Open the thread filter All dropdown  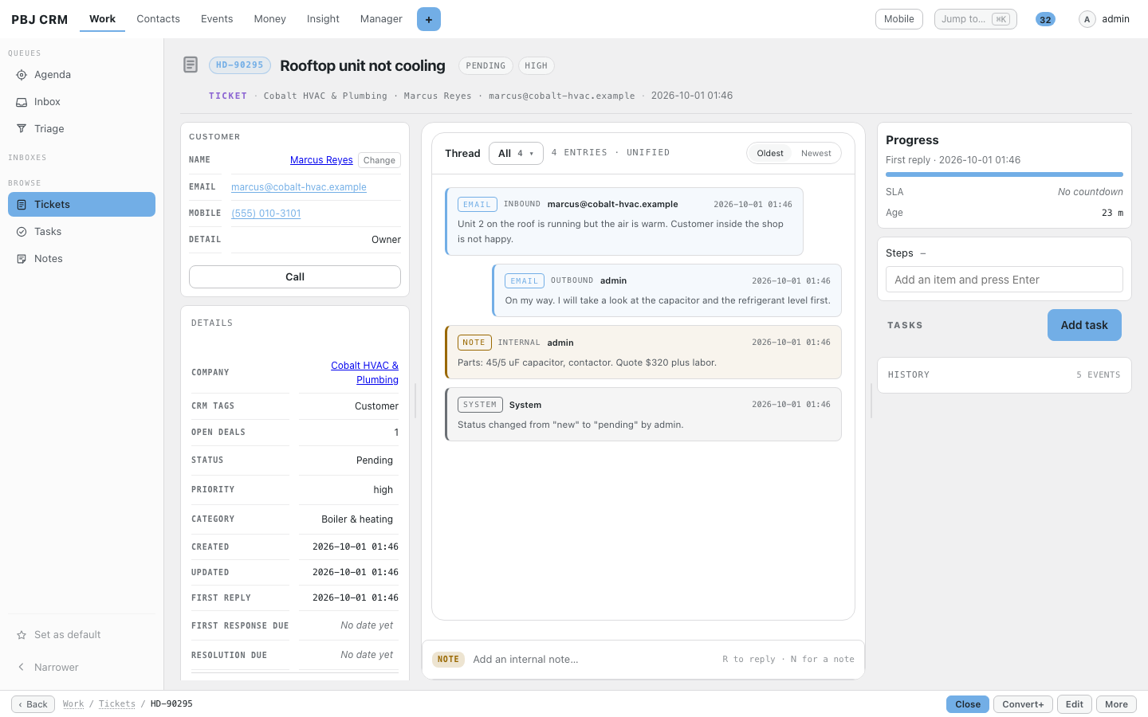(516, 153)
